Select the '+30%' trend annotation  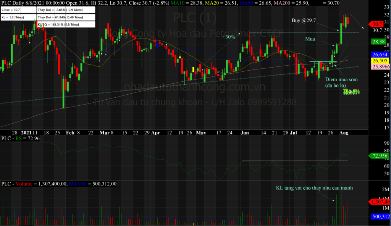[x=228, y=37]
